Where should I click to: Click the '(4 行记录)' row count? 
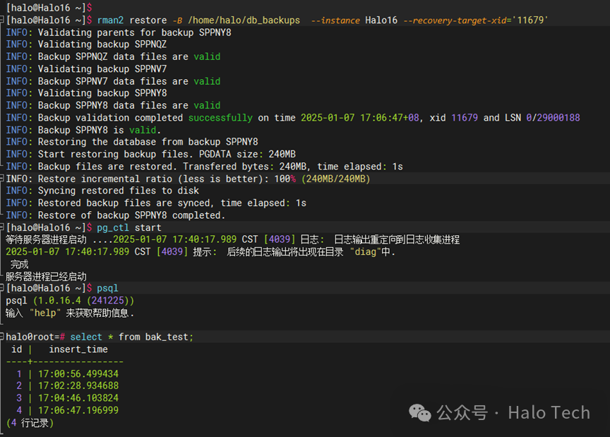pyautogui.click(x=30, y=423)
